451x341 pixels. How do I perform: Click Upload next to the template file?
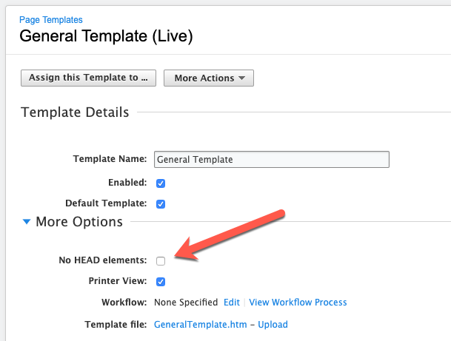(x=273, y=325)
